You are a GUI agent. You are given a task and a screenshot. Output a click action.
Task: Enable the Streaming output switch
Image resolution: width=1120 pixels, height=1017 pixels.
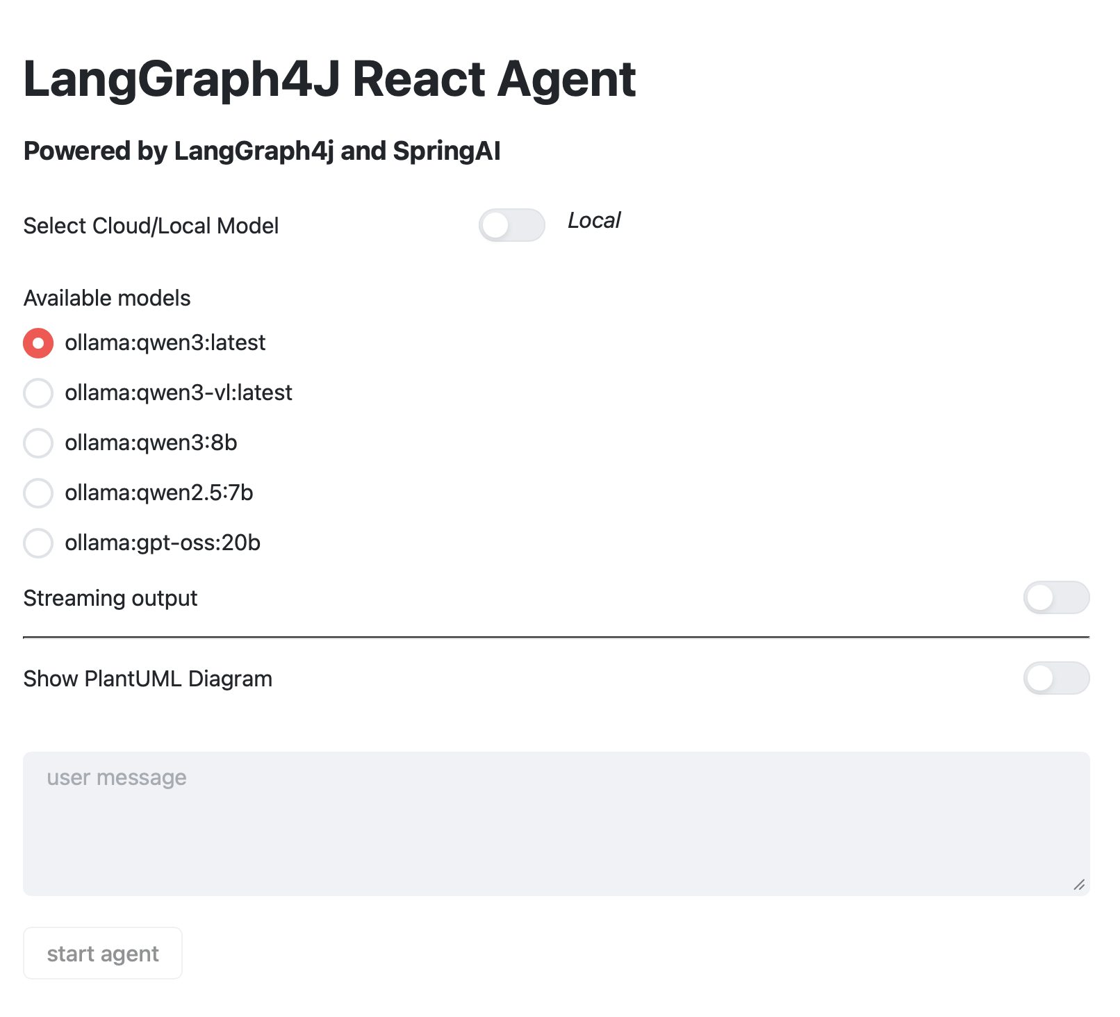pyautogui.click(x=1055, y=598)
